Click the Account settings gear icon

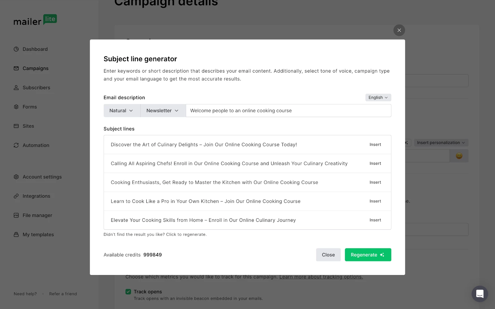pos(16,177)
